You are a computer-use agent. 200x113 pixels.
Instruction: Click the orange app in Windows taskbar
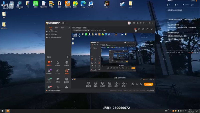[x=8, y=111]
